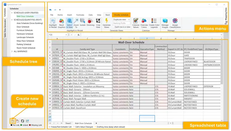Screen dimensions: 231x131
Task: Select Area Schedule (Gross Building) tree item
Action: click(x=30, y=23)
